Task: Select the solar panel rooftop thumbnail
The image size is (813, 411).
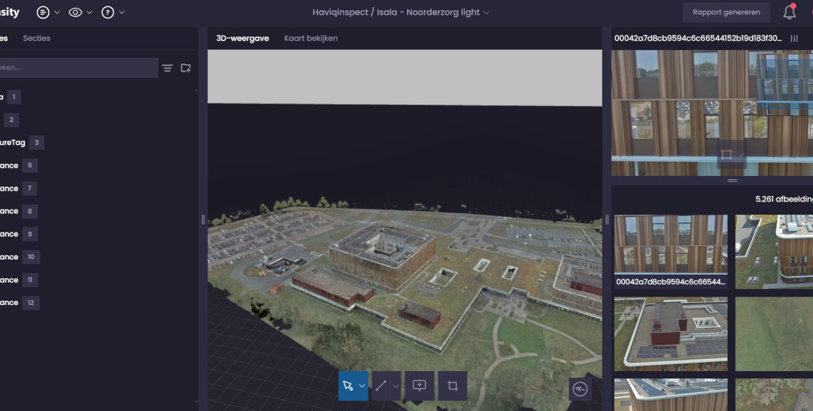Action: 670,333
